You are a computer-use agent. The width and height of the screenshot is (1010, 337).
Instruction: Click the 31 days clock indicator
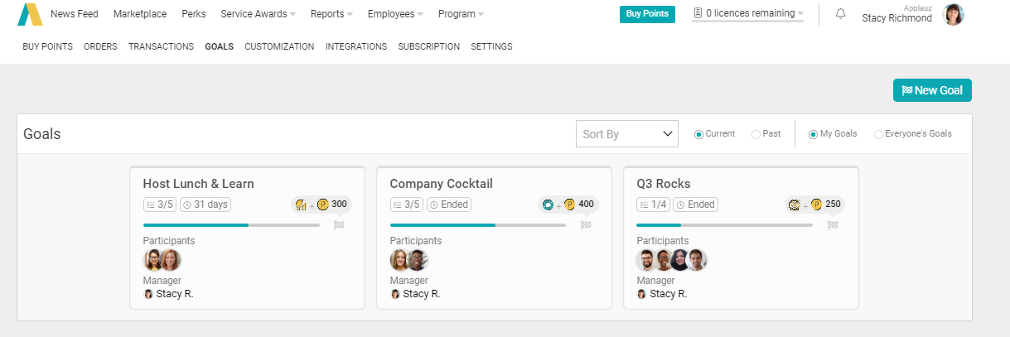click(x=205, y=205)
